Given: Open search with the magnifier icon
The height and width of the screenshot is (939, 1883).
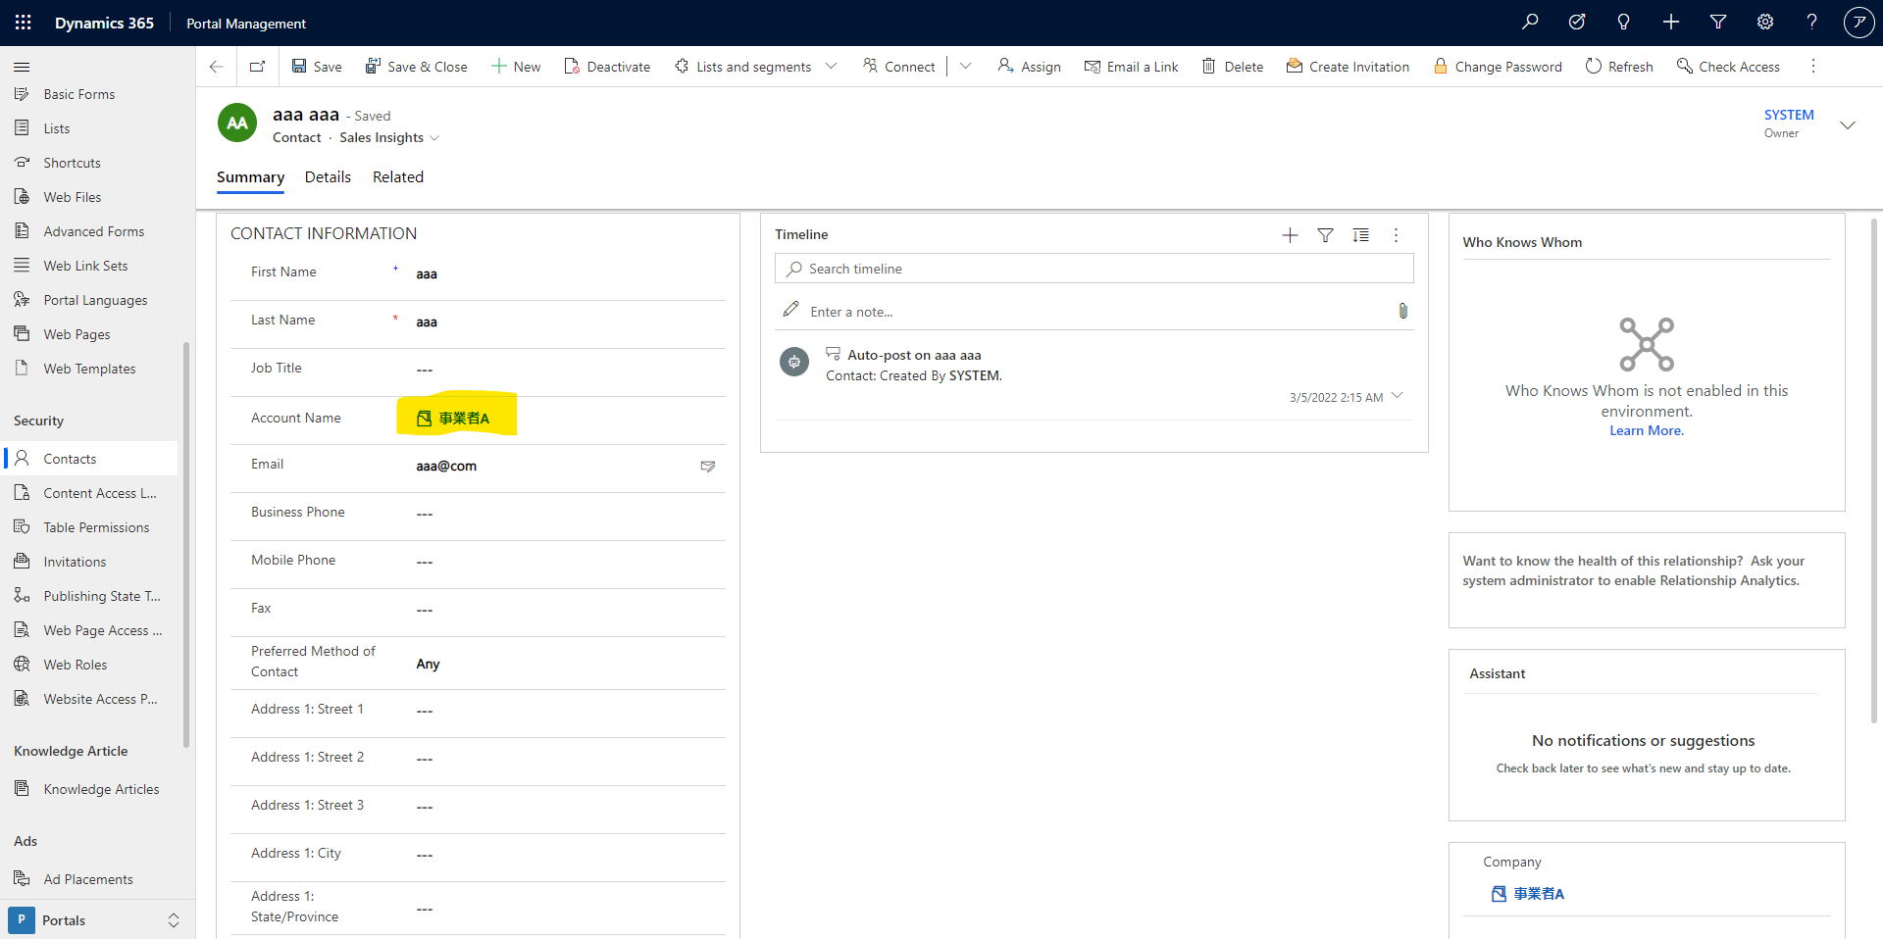Looking at the screenshot, I should pos(1530,22).
